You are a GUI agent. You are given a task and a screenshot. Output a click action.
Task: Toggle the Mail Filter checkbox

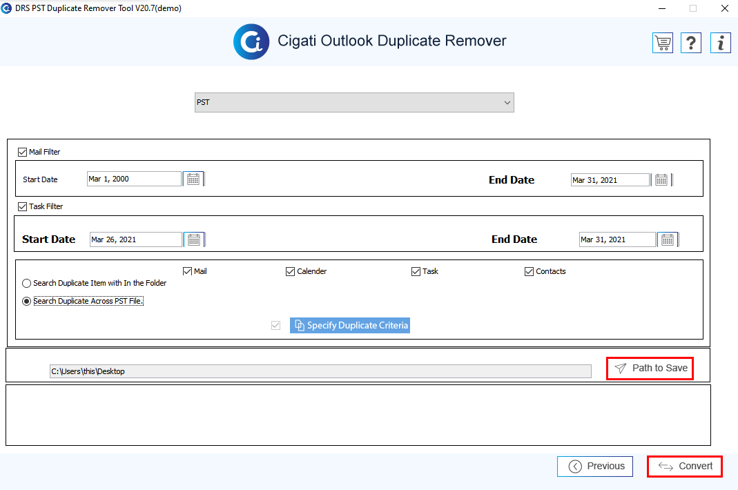22,152
